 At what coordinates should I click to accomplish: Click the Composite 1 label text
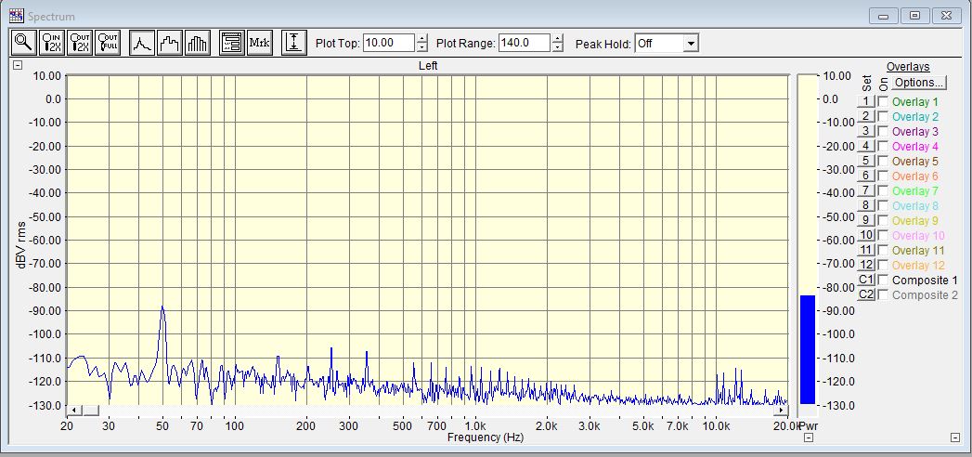925,281
